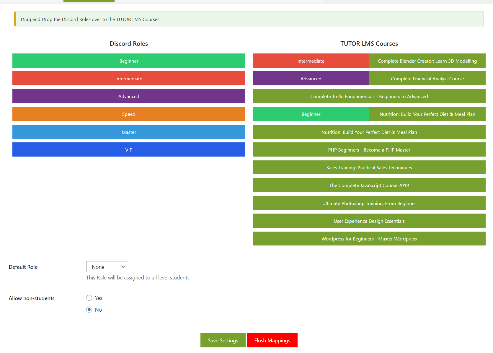Screen dimensions: 493x353
Task: Click Advanced role mapped to Financial Analyst course
Action: tap(311, 79)
